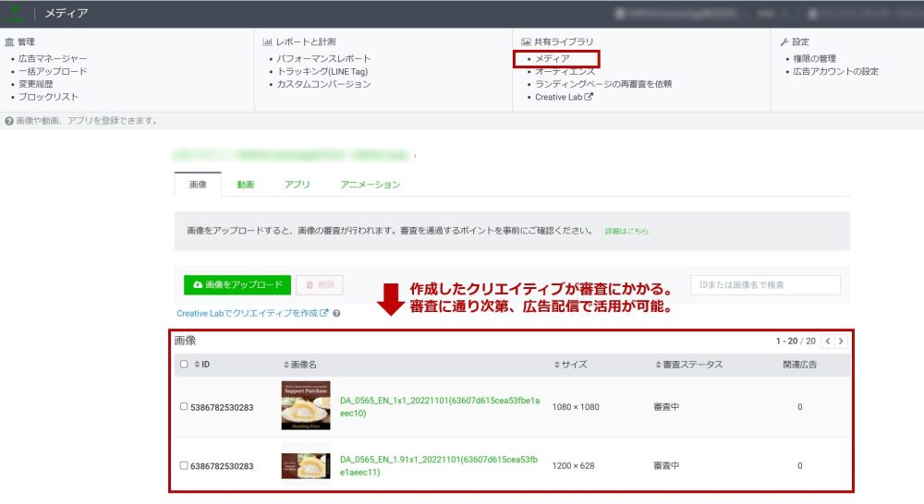The width and height of the screenshot is (924, 504).
Task: Switch to the 画像 tab
Action: (198, 185)
